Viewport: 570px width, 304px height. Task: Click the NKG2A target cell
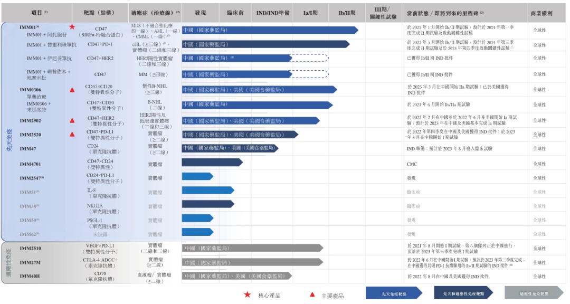(x=103, y=208)
